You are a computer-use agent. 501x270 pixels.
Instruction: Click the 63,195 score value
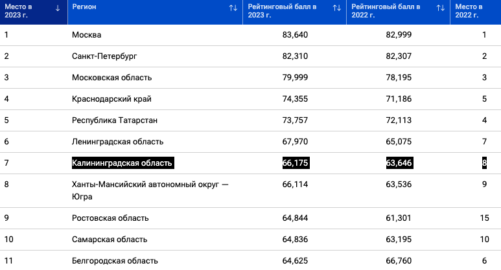399,240
